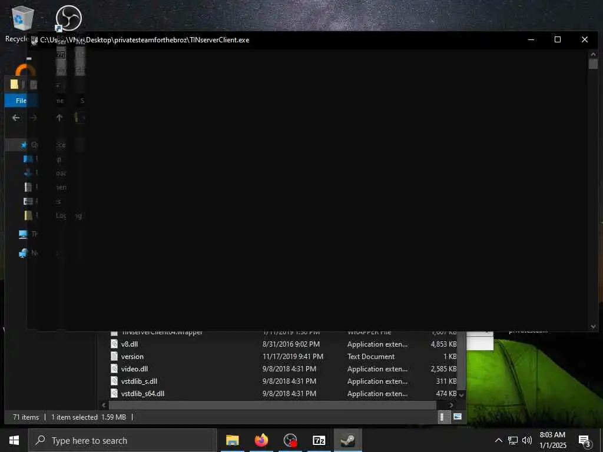603x452 pixels.
Task: Click the yellow folder icon in Explorer title bar
Action: (x=14, y=84)
